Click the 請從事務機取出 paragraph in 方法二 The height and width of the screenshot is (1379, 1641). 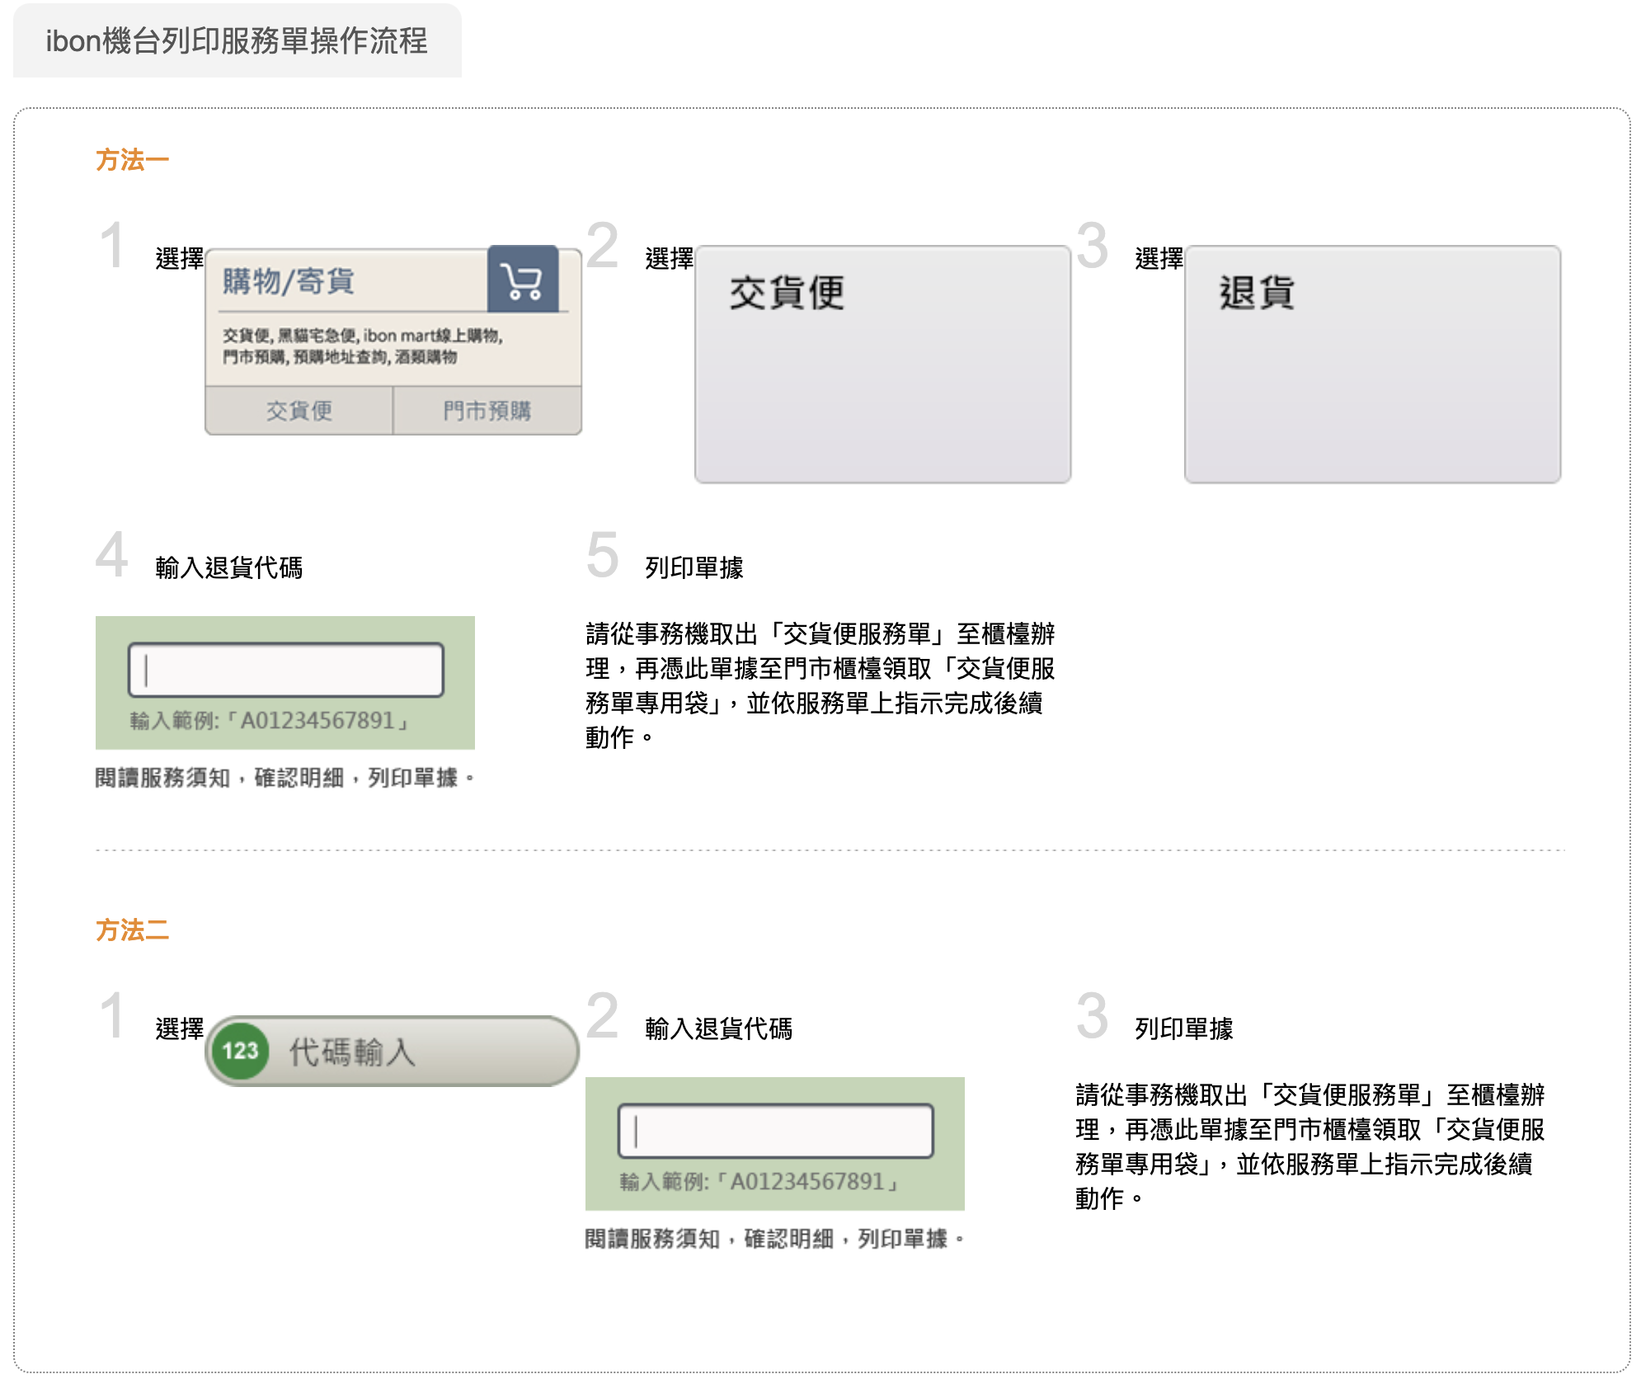click(1310, 1146)
